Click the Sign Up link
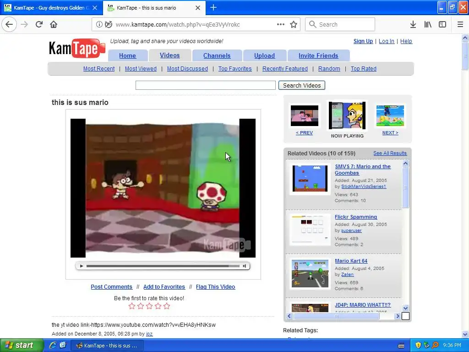Image resolution: width=469 pixels, height=352 pixels. 363,41
